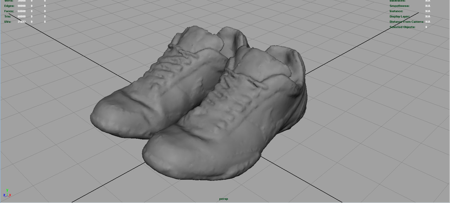
Task: Click the Distance From Camera N/A value
Action: (428, 22)
